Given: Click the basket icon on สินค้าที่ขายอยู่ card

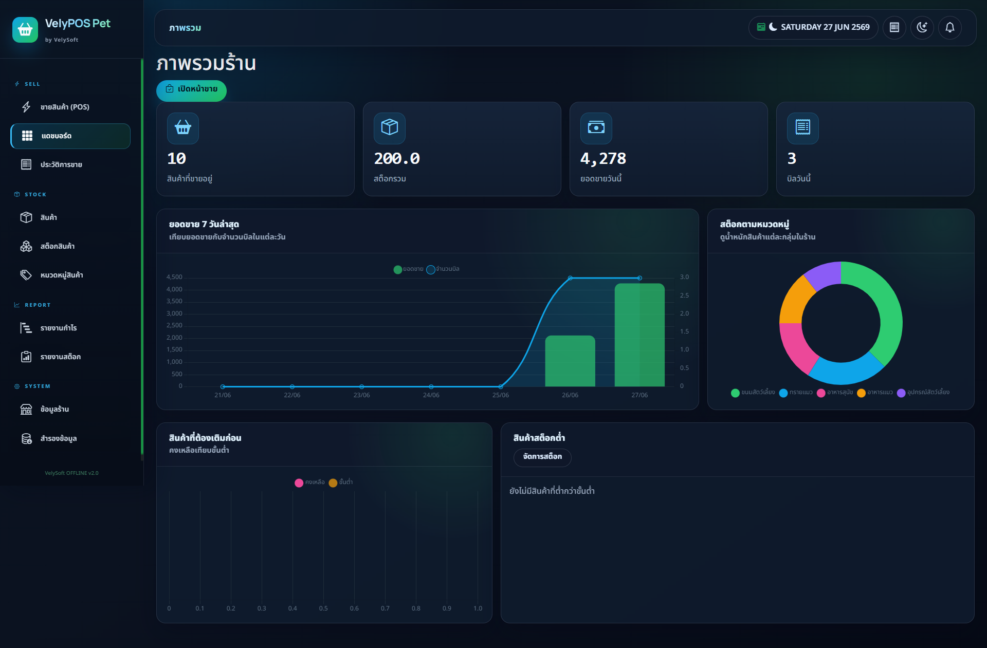Looking at the screenshot, I should pos(183,127).
